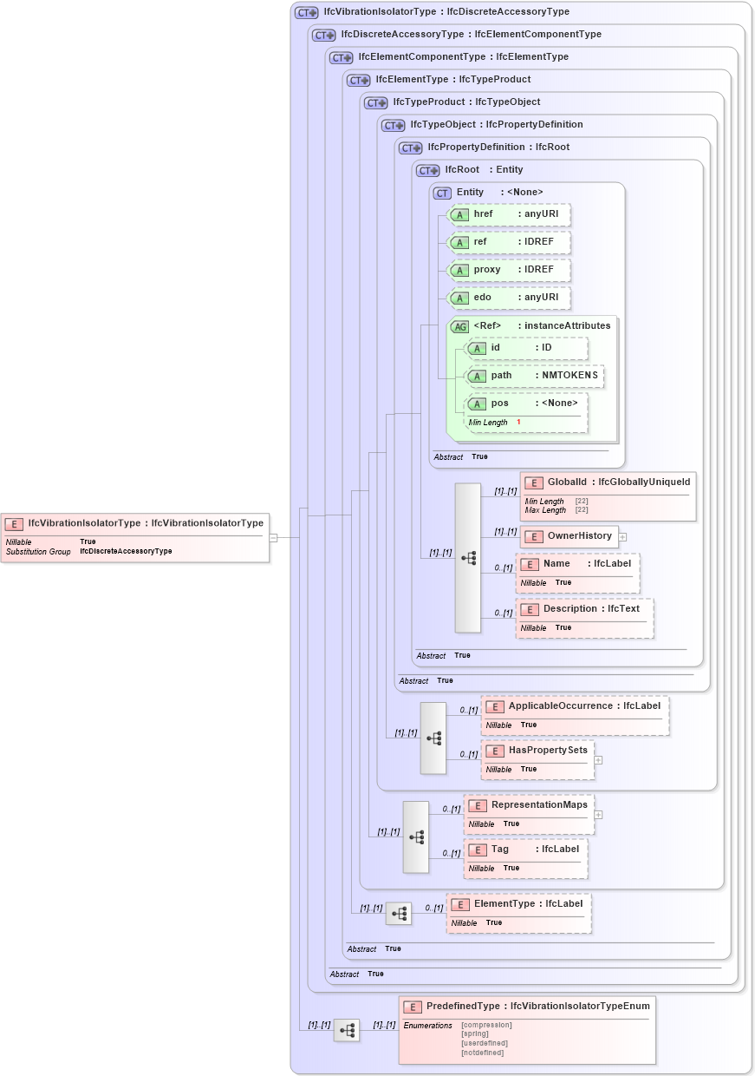Viewport: 755px width, 1076px height.
Task: Select the CT icon of the Entity type box
Action: 440,193
